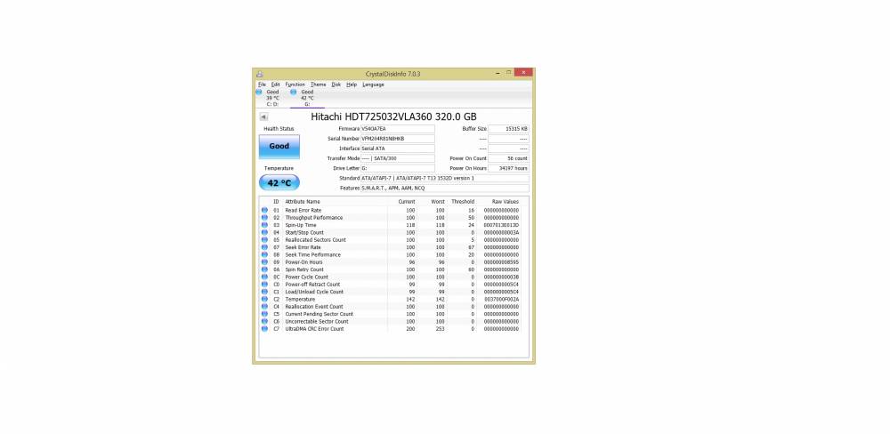Screen dimensions: 890x434
Task: Click status icon for Load/Unload Cycle Count
Action: [x=264, y=292]
